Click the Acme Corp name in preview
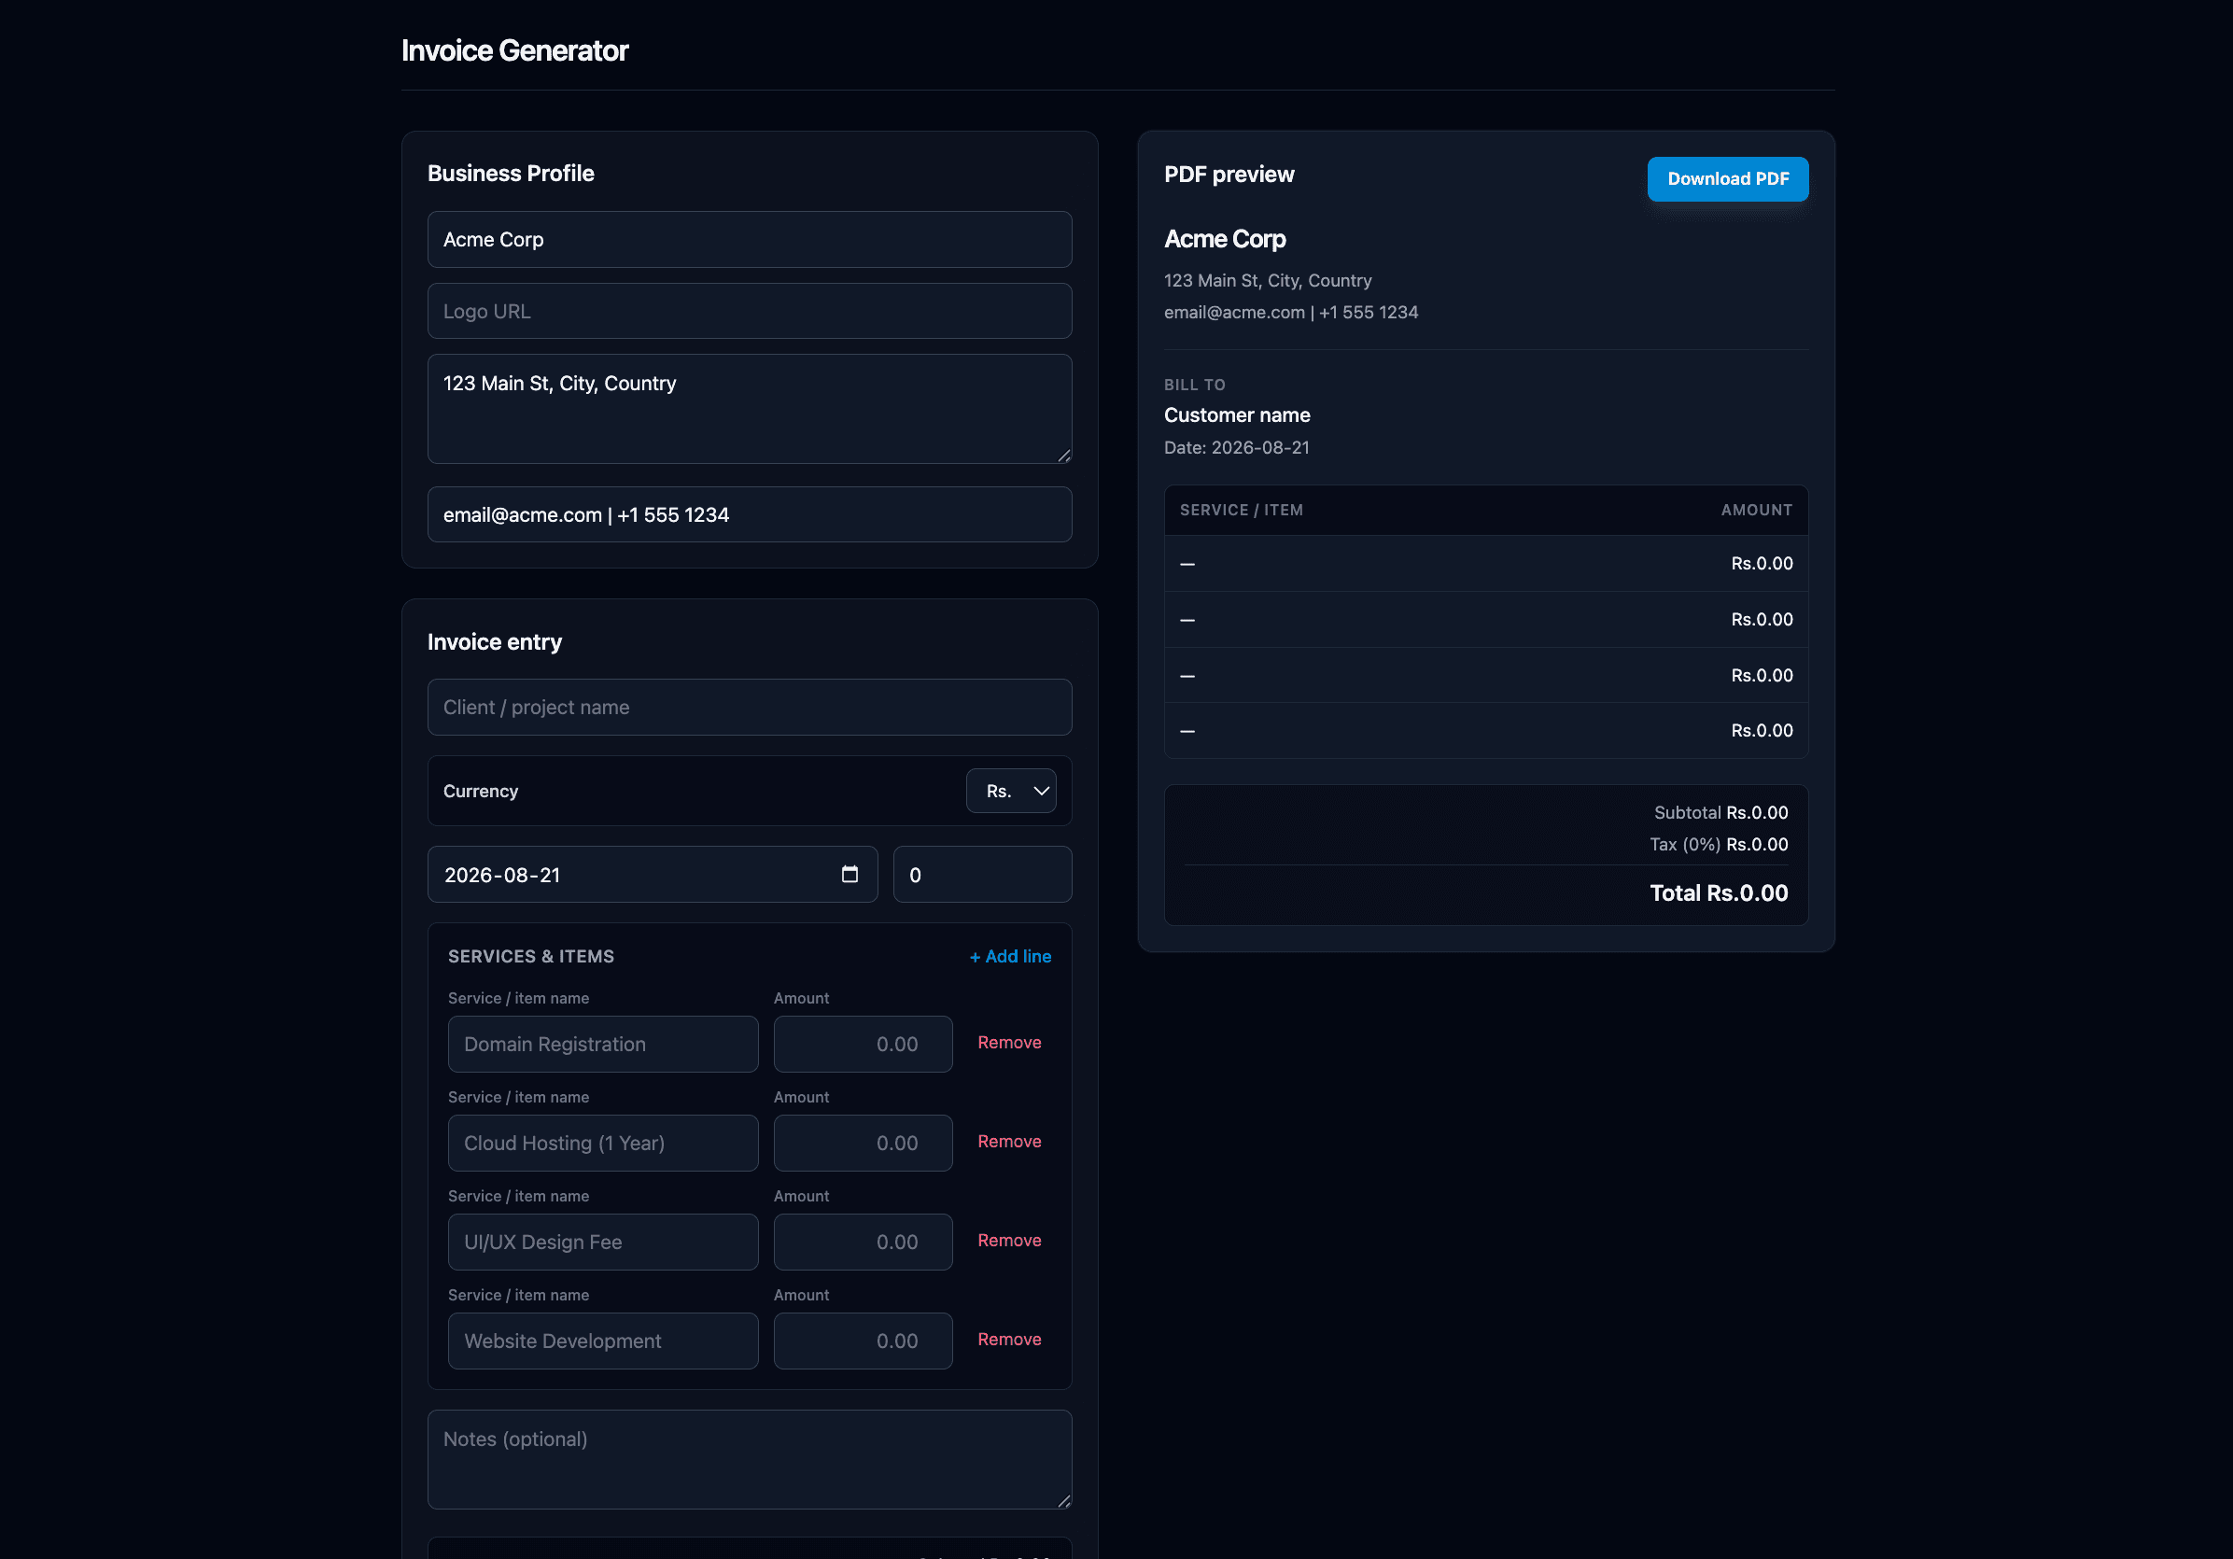2233x1559 pixels. [1225, 239]
